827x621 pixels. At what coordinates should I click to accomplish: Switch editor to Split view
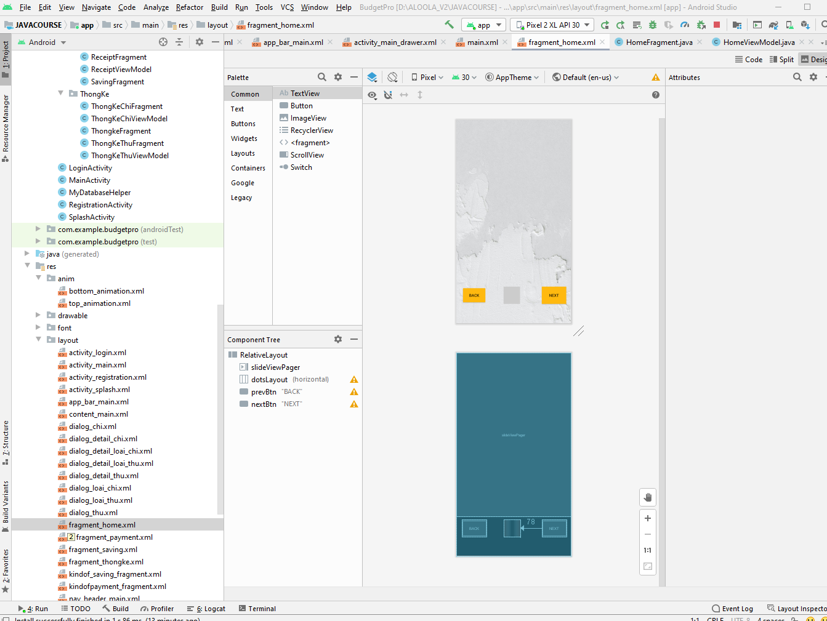coord(781,60)
